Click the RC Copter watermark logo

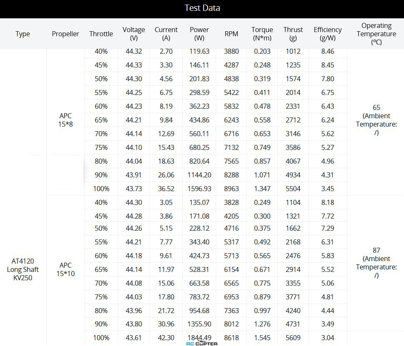(202, 344)
